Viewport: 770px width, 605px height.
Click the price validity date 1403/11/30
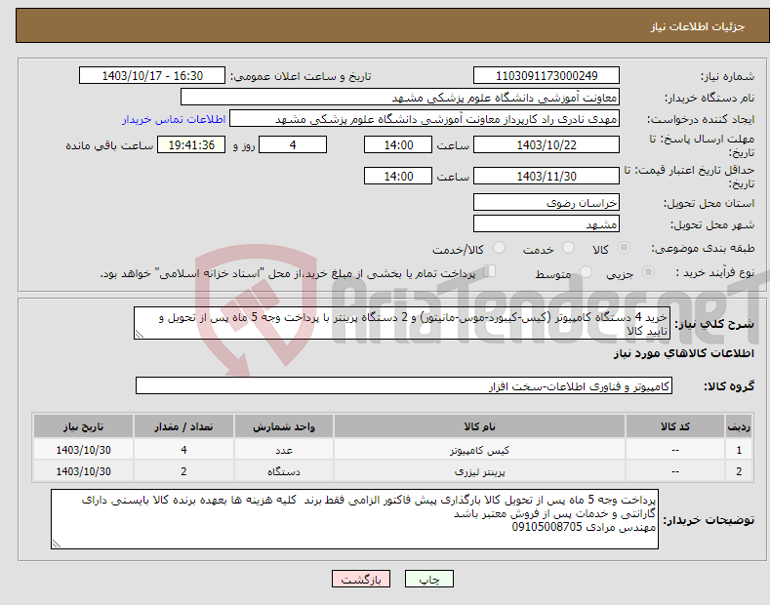point(547,176)
